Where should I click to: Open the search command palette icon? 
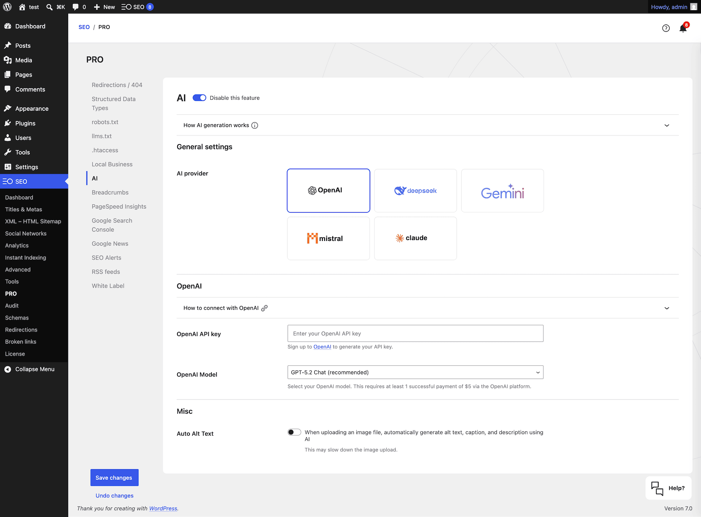[49, 7]
